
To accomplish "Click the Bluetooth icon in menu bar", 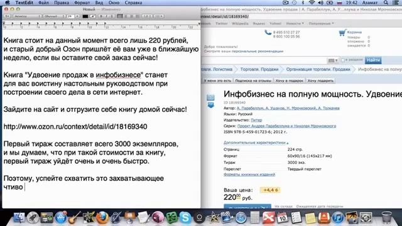I will tap(303, 3).
